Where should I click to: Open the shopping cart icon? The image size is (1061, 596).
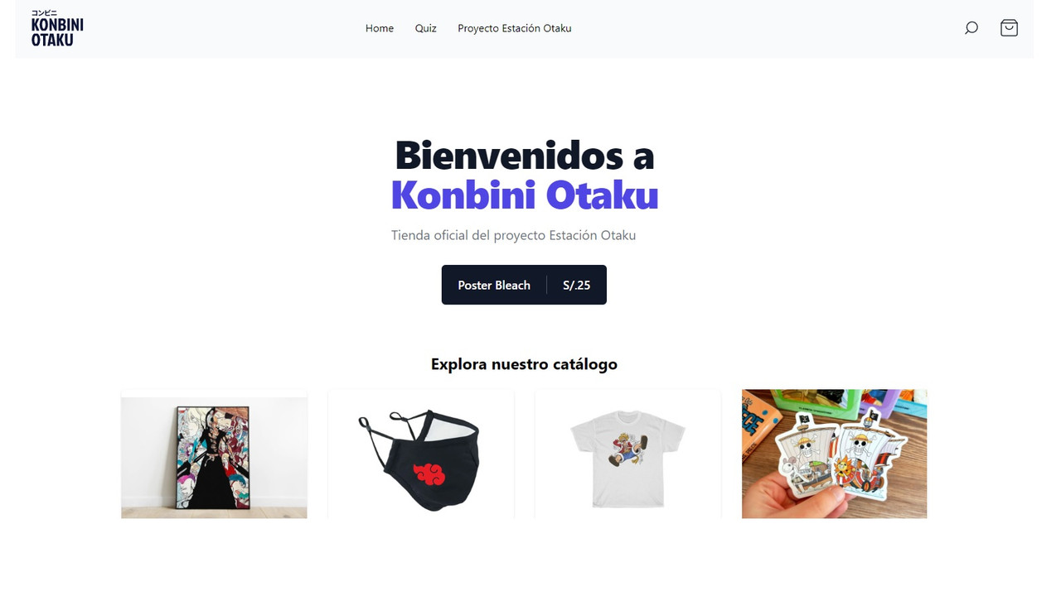(x=1009, y=28)
